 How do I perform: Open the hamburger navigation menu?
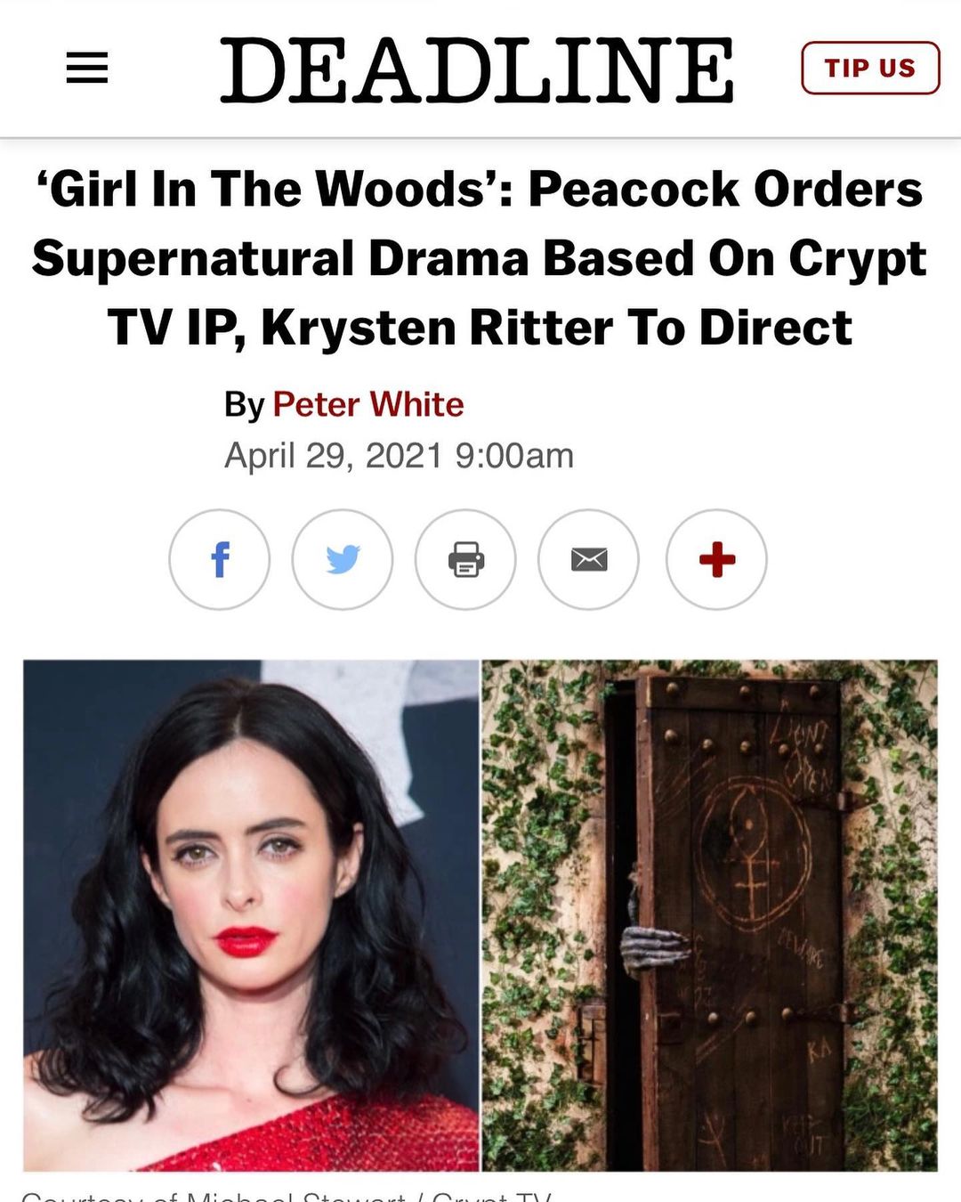tap(87, 69)
